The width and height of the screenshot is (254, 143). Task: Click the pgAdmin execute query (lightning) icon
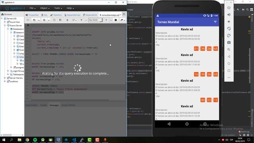tap(106, 20)
